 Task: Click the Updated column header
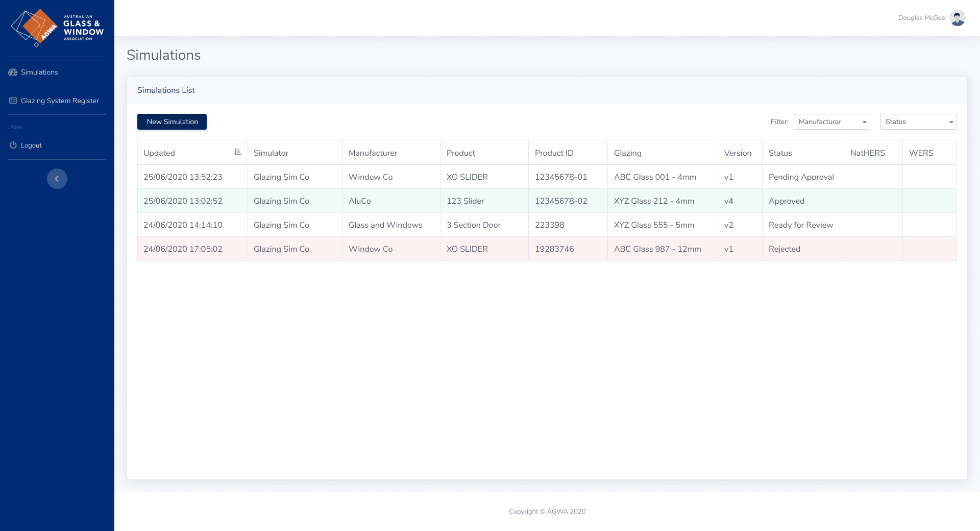click(x=159, y=153)
